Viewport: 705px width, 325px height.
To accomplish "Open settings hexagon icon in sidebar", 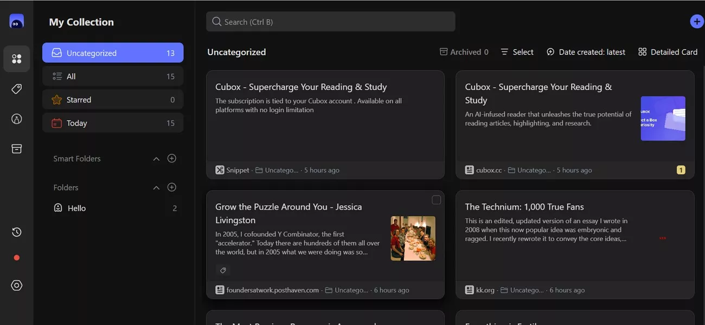I will coord(17,285).
